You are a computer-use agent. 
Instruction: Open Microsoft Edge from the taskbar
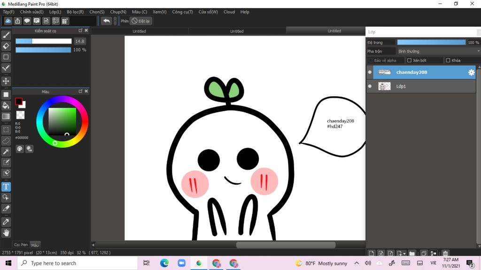164,263
